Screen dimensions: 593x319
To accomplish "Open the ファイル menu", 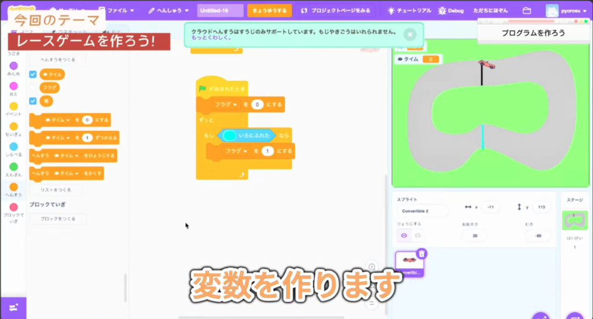I will pyautogui.click(x=116, y=11).
